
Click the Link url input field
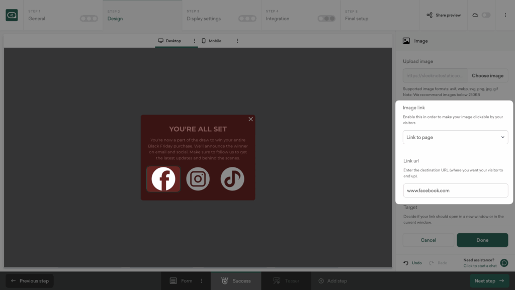(x=456, y=190)
